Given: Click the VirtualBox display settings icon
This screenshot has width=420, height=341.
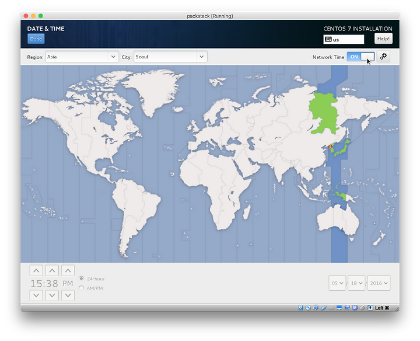Looking at the screenshot, I should click(x=339, y=308).
